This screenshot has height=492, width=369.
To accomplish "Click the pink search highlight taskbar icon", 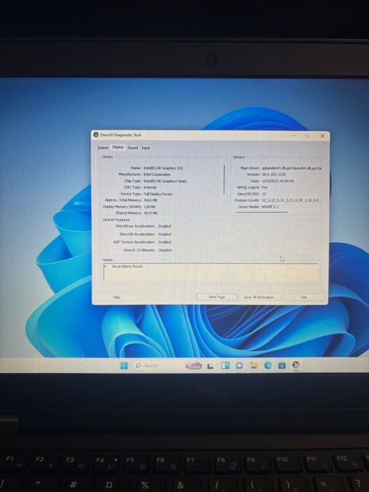I will click(194, 365).
